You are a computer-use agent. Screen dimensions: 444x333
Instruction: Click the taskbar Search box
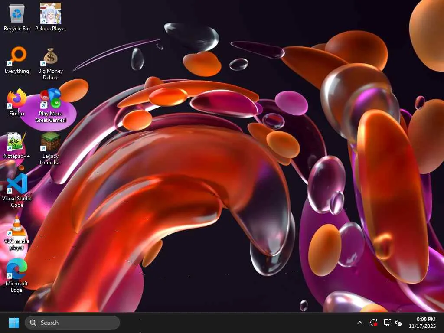click(72, 323)
